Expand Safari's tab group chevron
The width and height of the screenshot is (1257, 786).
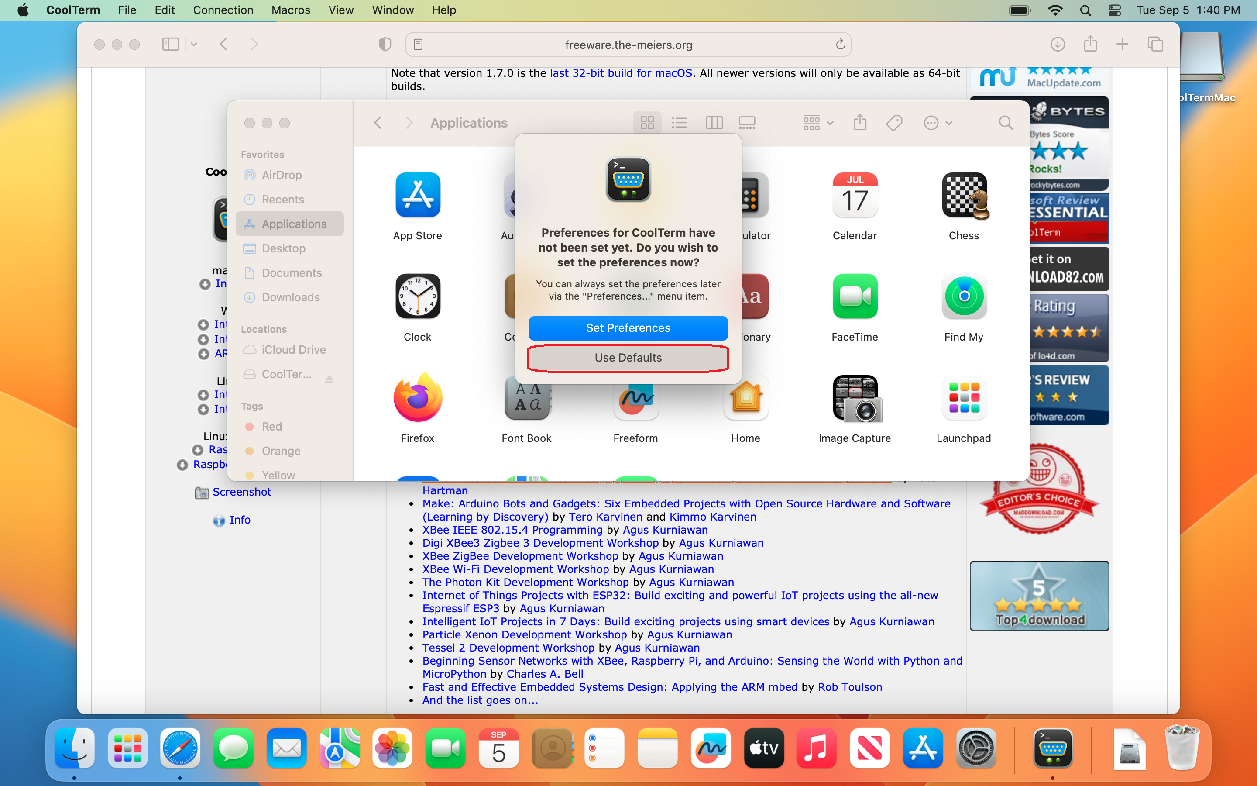point(194,45)
